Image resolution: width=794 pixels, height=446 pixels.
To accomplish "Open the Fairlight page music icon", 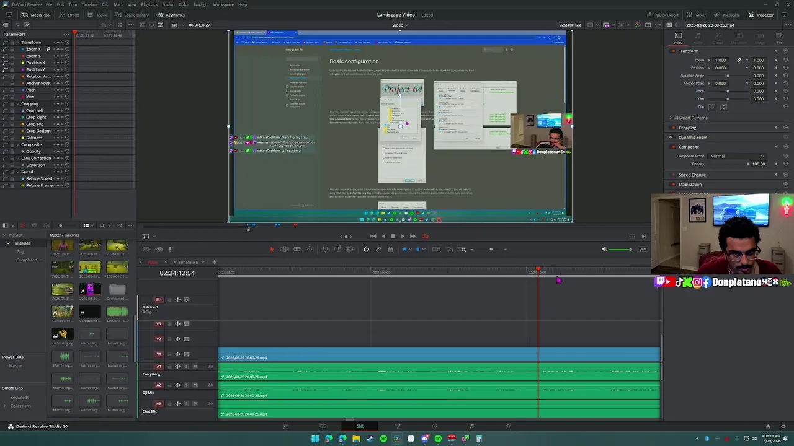I will 471,426.
